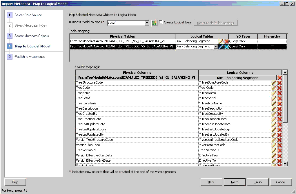Image resolution: width=296 pixels, height=194 pixels.
Task: Edit logical table for FLEX_TREECODE_VS_GL_BALANCING_VI row
Action: click(x=221, y=47)
